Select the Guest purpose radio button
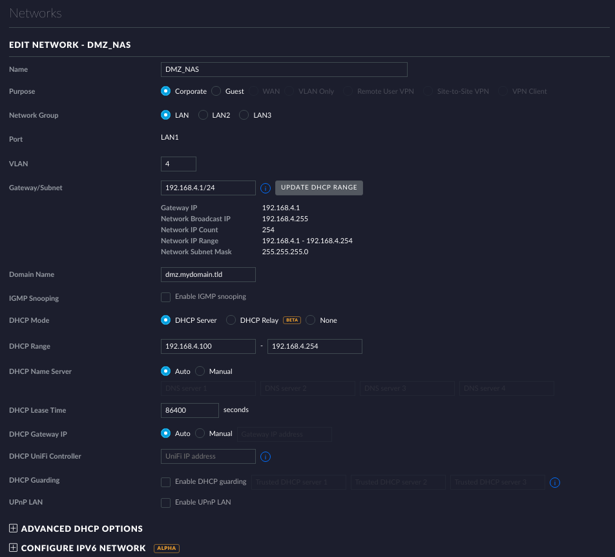615x557 pixels. 216,91
